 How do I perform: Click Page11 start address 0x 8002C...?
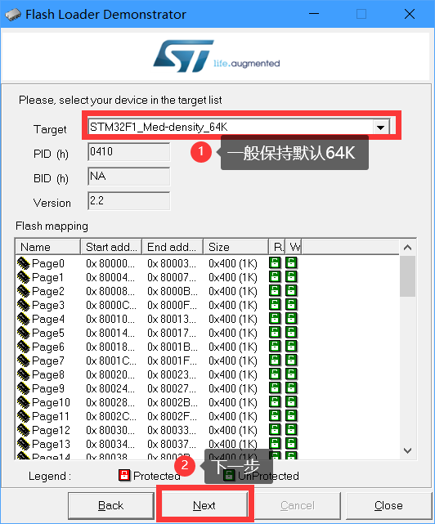click(x=111, y=416)
